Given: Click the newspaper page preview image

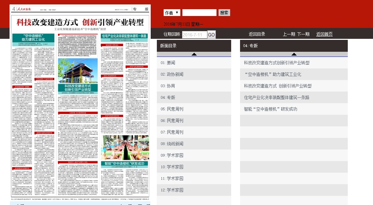Looking at the screenshot, I should (80, 102).
